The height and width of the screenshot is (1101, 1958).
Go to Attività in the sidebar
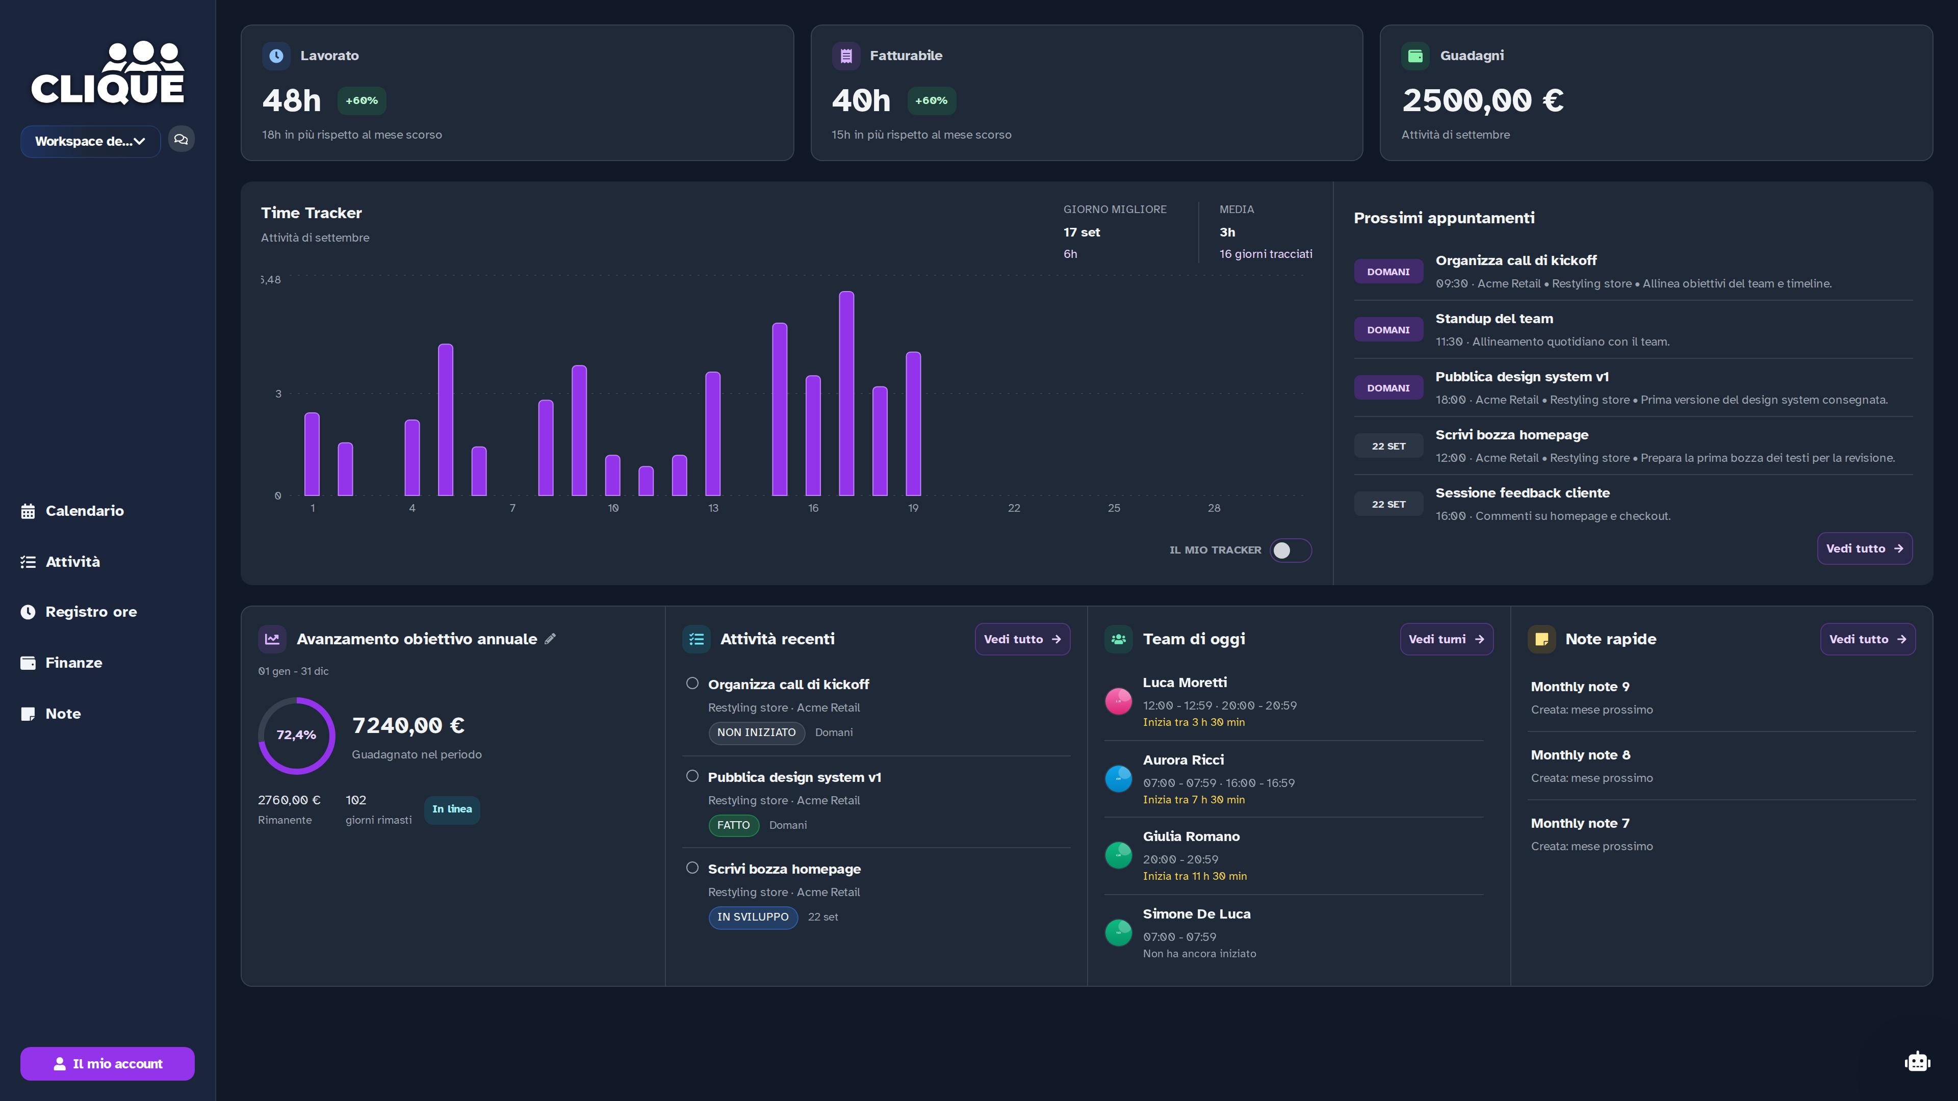61,562
